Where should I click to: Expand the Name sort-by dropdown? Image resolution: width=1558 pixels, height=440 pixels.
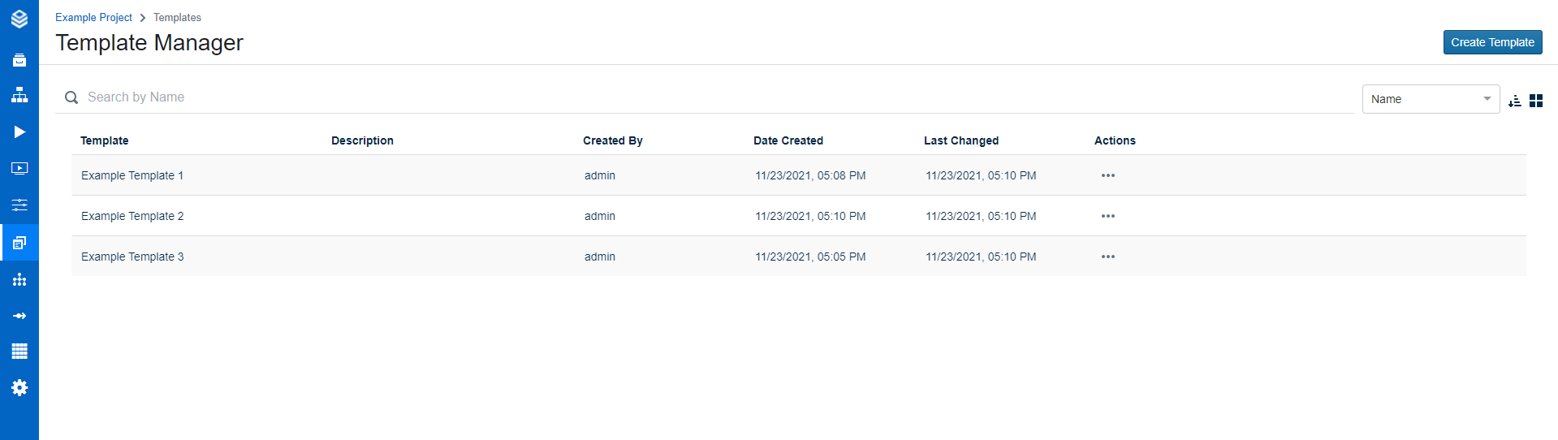point(1430,99)
